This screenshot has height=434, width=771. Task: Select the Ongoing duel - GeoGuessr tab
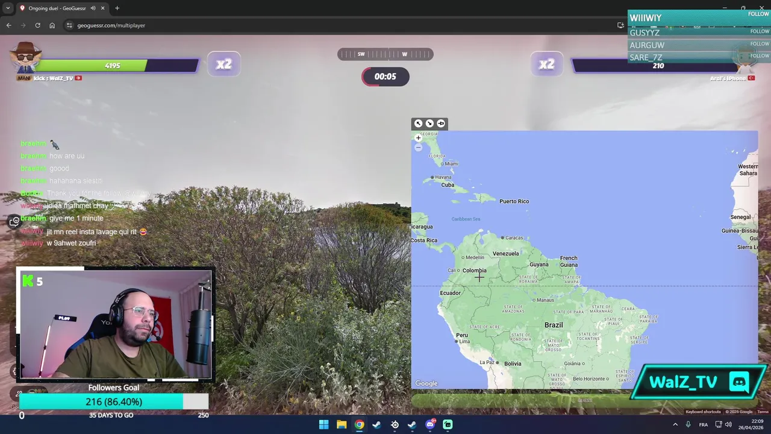[61, 8]
